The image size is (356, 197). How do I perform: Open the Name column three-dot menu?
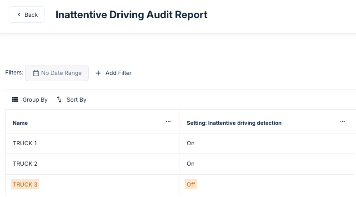[168, 122]
